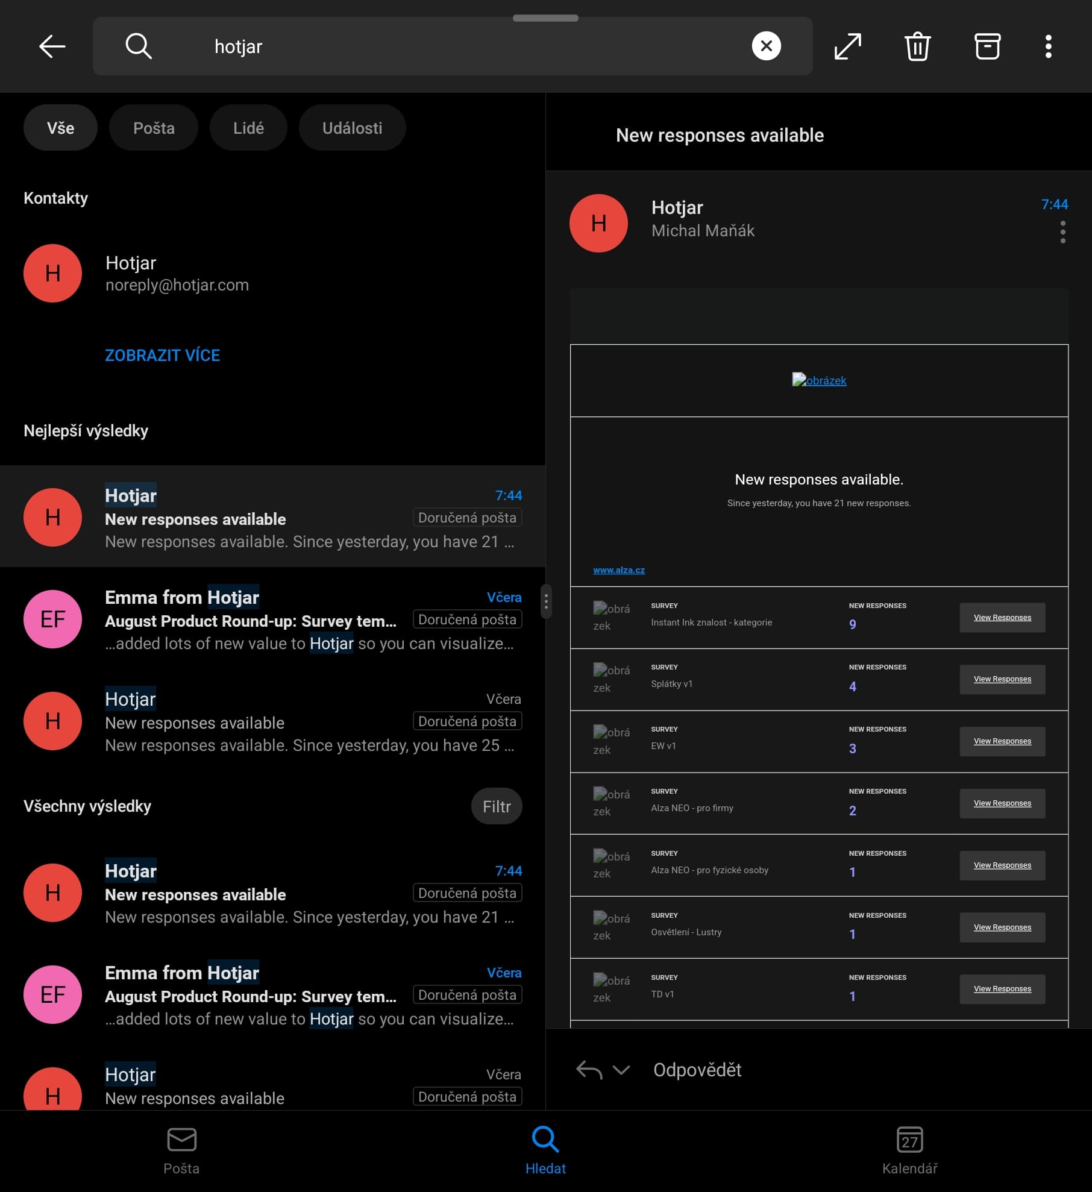Expand reply options chevron
The width and height of the screenshot is (1092, 1192).
point(621,1070)
